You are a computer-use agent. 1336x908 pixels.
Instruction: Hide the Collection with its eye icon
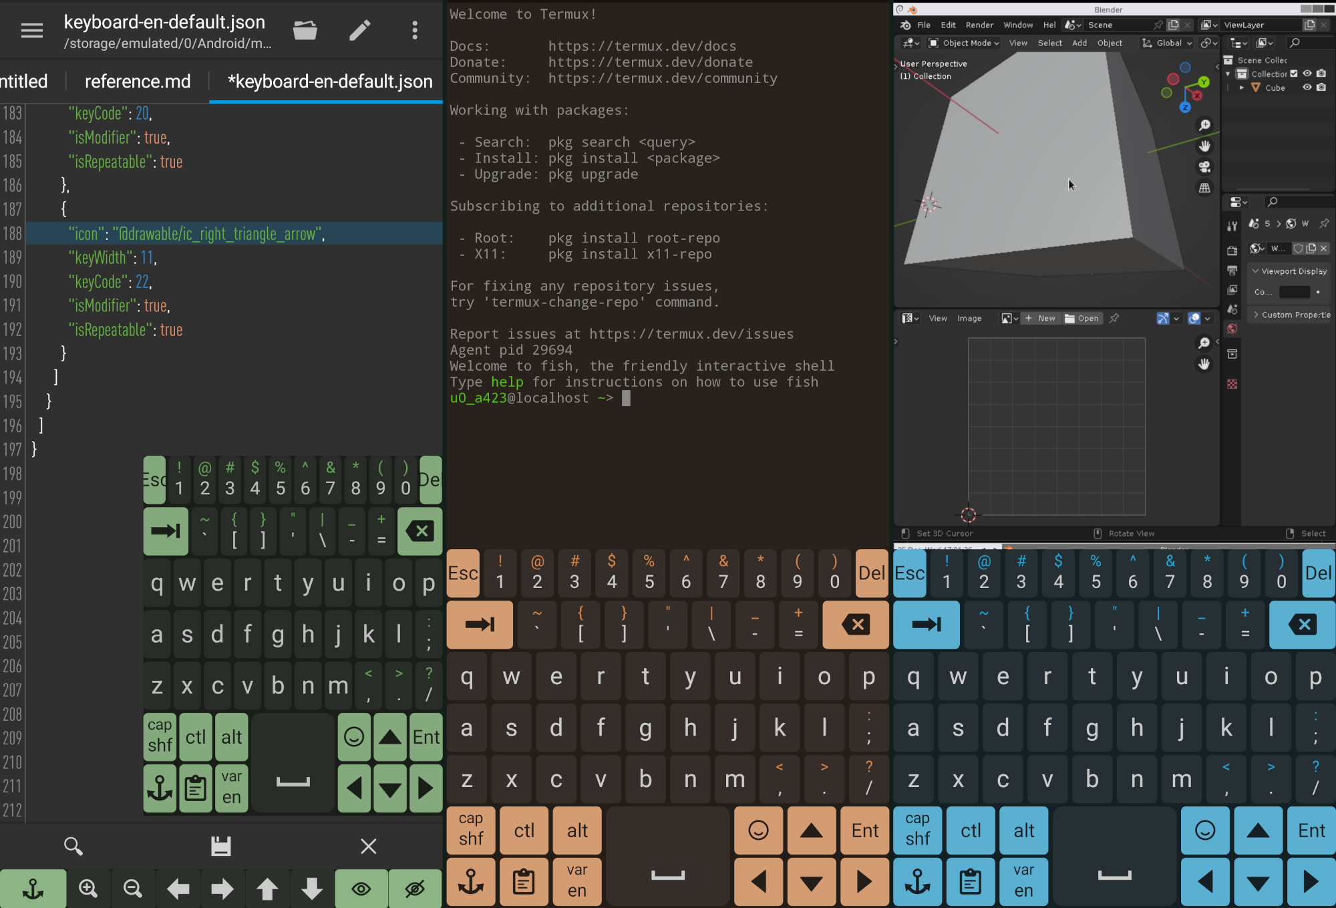click(1307, 73)
